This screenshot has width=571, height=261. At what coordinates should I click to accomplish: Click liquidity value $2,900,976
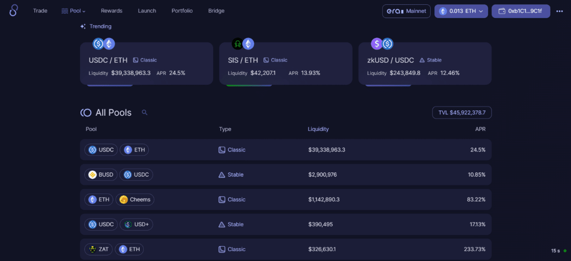323,175
